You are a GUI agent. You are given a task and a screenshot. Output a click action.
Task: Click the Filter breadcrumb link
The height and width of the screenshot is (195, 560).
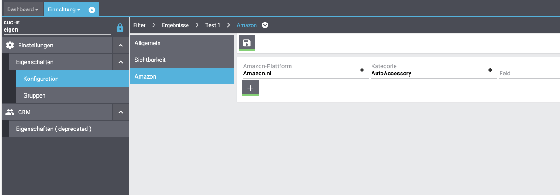(x=139, y=25)
